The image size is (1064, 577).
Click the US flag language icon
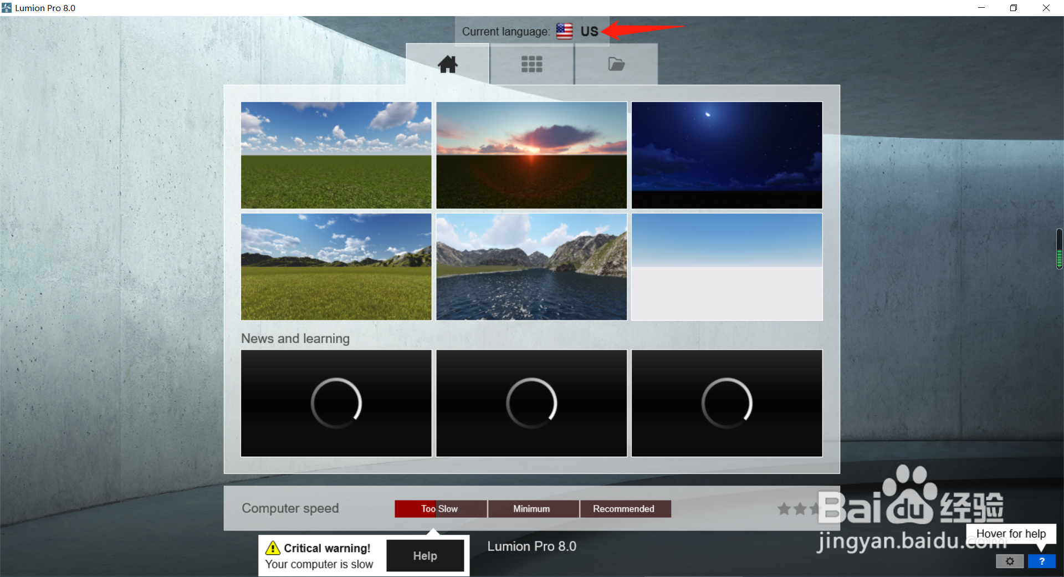pos(564,31)
